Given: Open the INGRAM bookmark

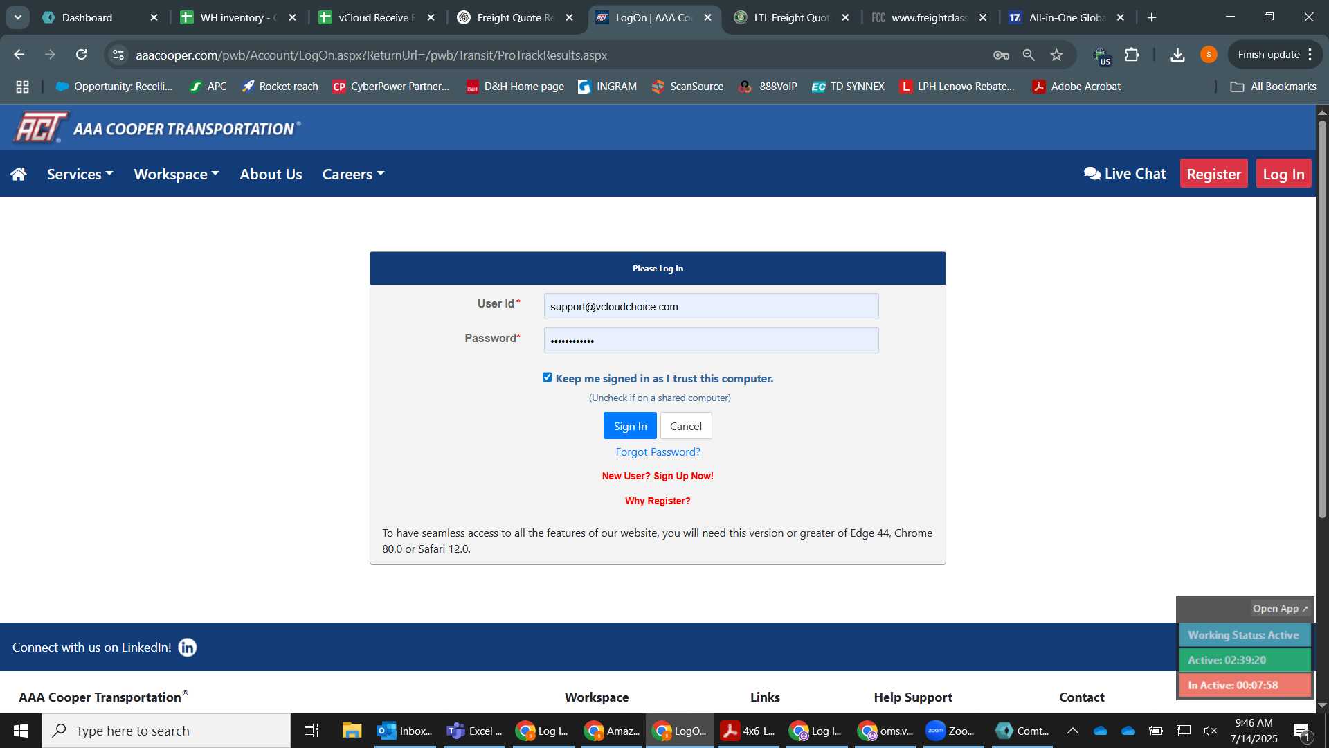Looking at the screenshot, I should tap(607, 87).
